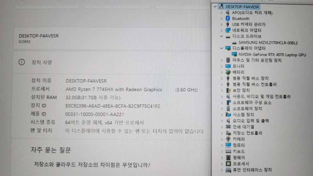Expand the 네트워크 어댑터 node
Viewport: 313px width, 176px height.
point(221,30)
